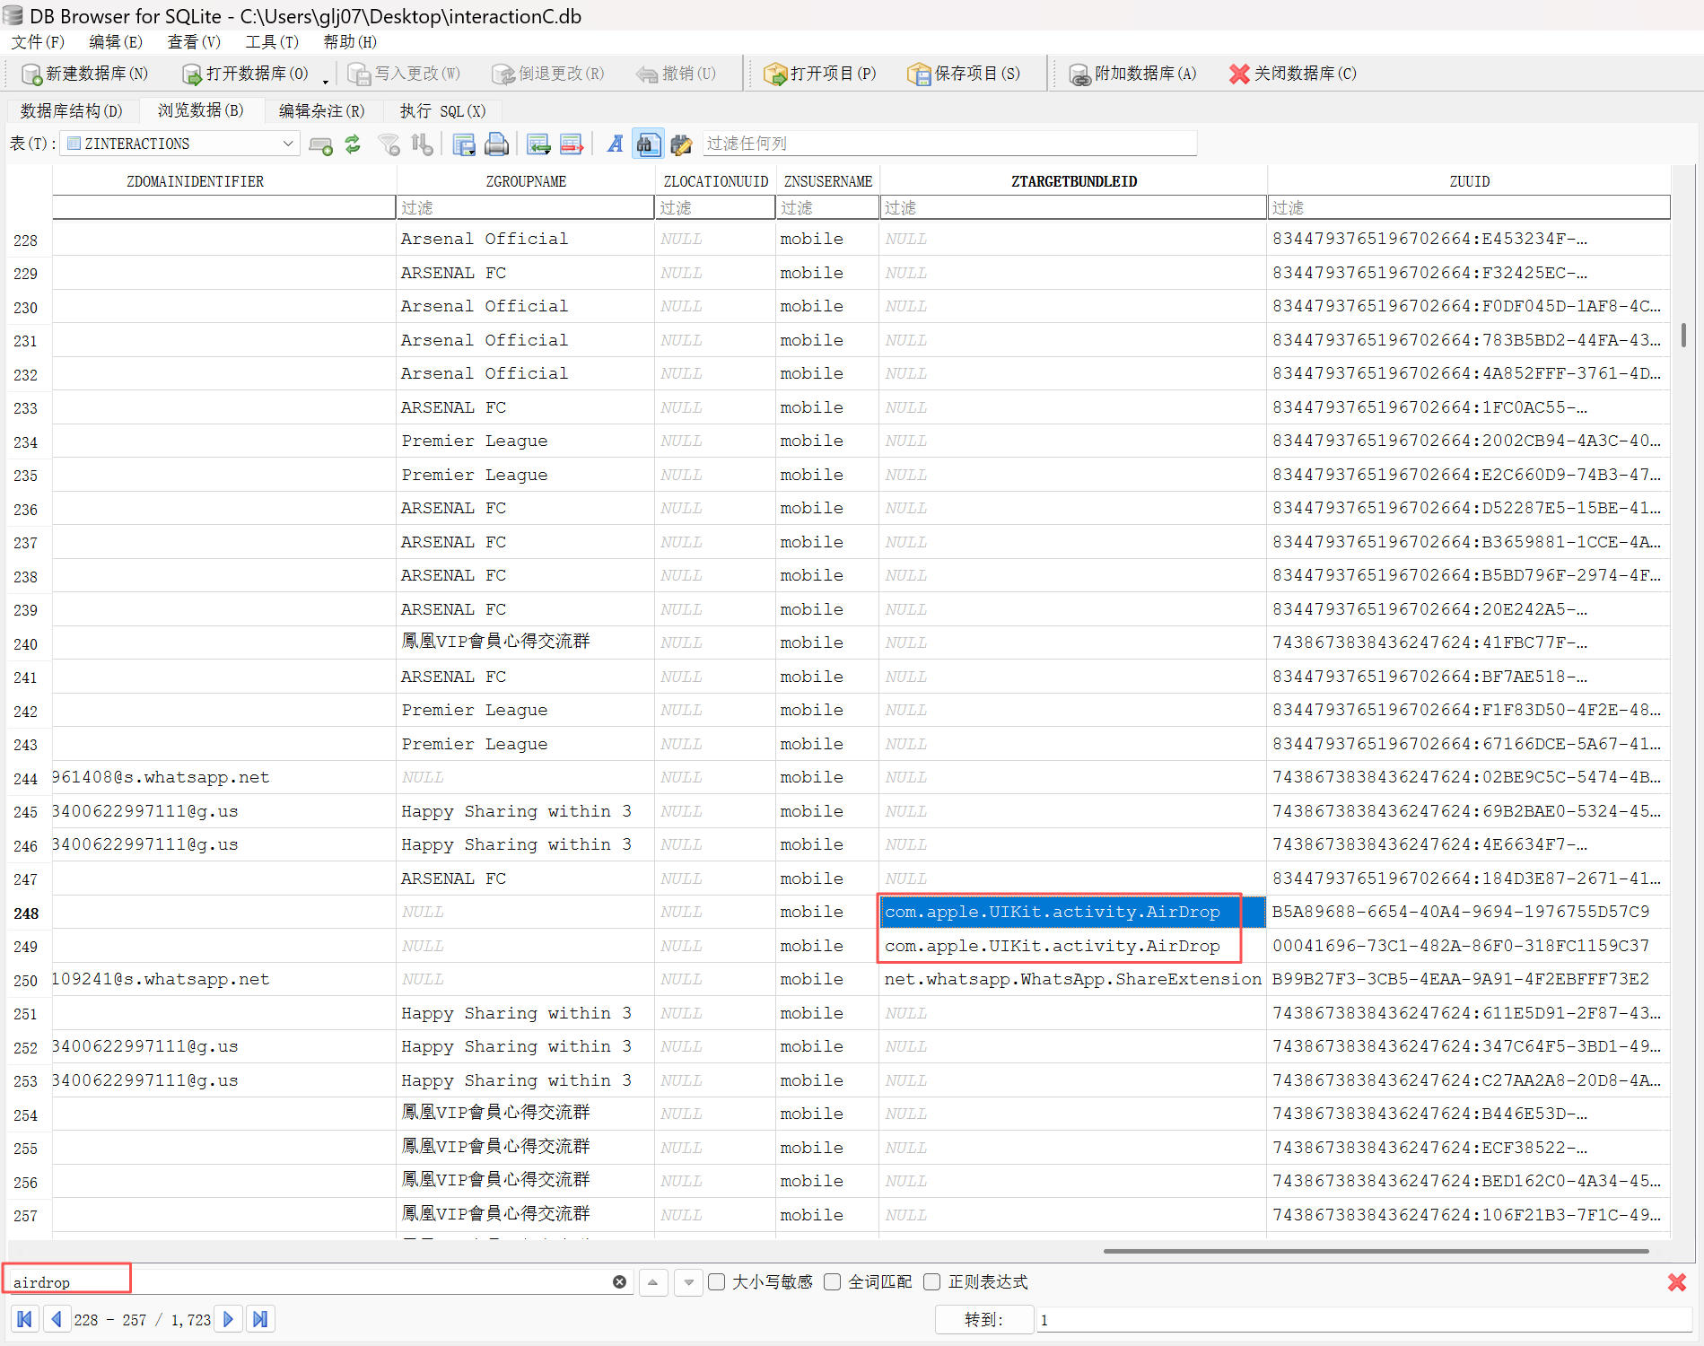Viewport: 1704px width, 1346px height.
Task: Check the 全词匹配 option
Action: click(833, 1282)
